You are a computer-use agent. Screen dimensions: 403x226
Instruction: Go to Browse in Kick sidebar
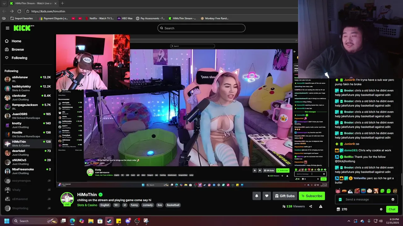pyautogui.click(x=14, y=49)
